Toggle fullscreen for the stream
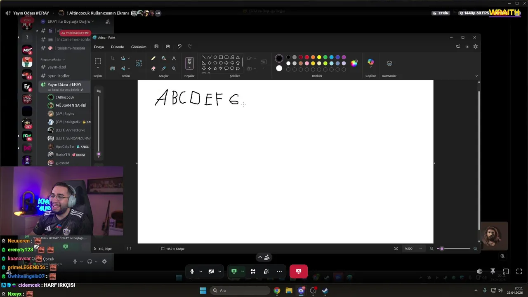528x297 pixels. (519, 271)
